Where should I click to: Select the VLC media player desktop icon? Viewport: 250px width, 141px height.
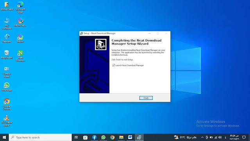point(7,120)
